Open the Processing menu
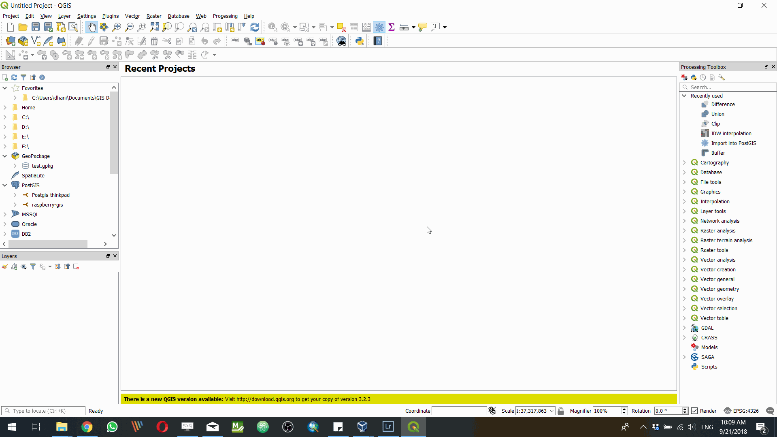Viewport: 777px width, 437px height. point(225,16)
